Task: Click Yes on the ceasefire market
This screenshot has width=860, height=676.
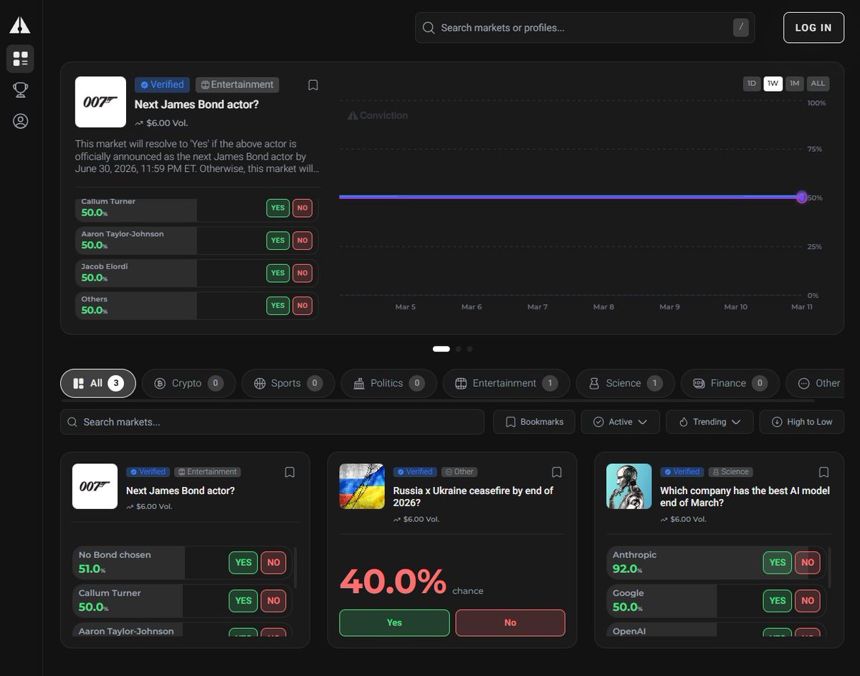Action: click(x=394, y=623)
